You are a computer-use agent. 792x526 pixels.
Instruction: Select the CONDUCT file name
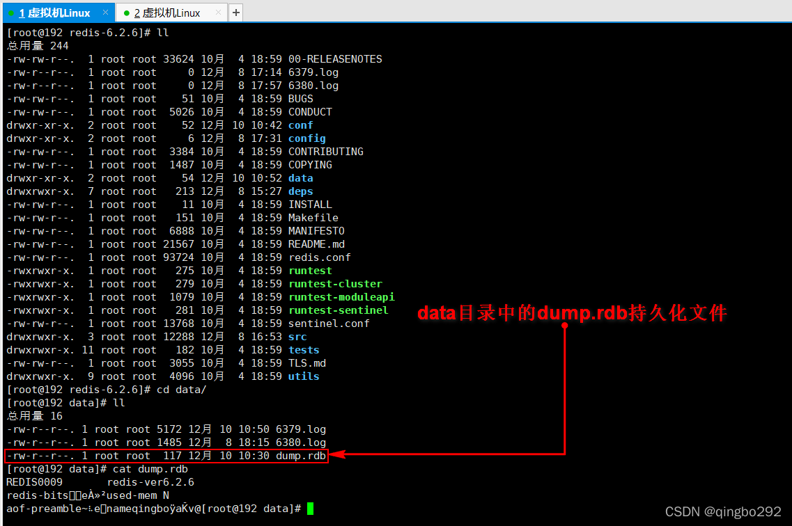pyautogui.click(x=310, y=112)
